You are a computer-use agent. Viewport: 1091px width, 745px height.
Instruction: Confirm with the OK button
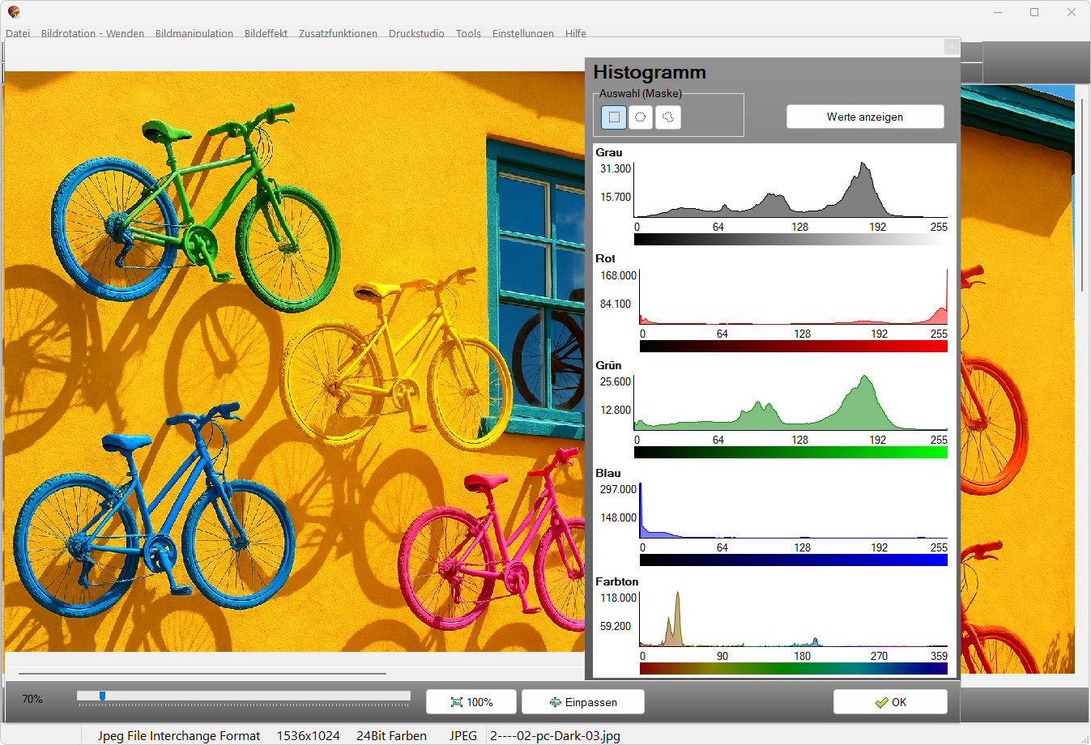pos(890,702)
